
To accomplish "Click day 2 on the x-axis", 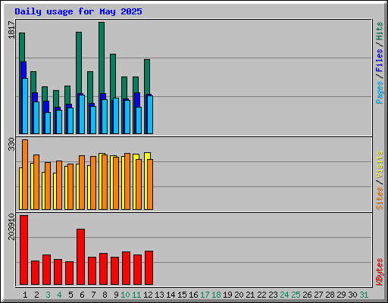I will click(x=36, y=295).
